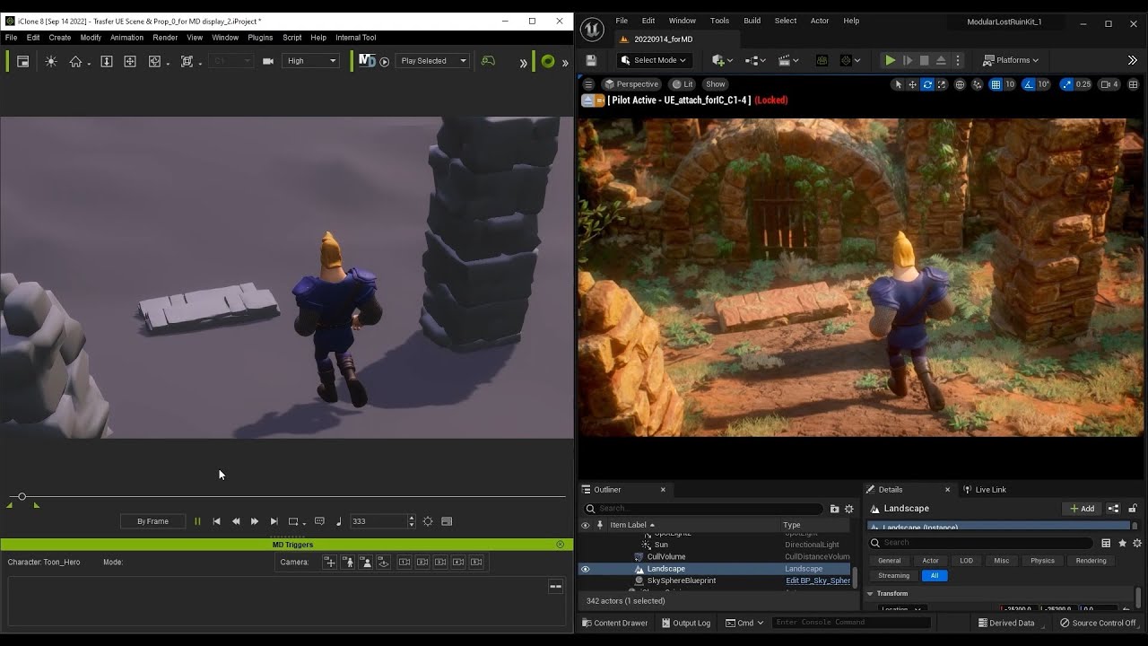The width and height of the screenshot is (1148, 646).
Task: Switch to the Live Link tab
Action: (x=990, y=489)
